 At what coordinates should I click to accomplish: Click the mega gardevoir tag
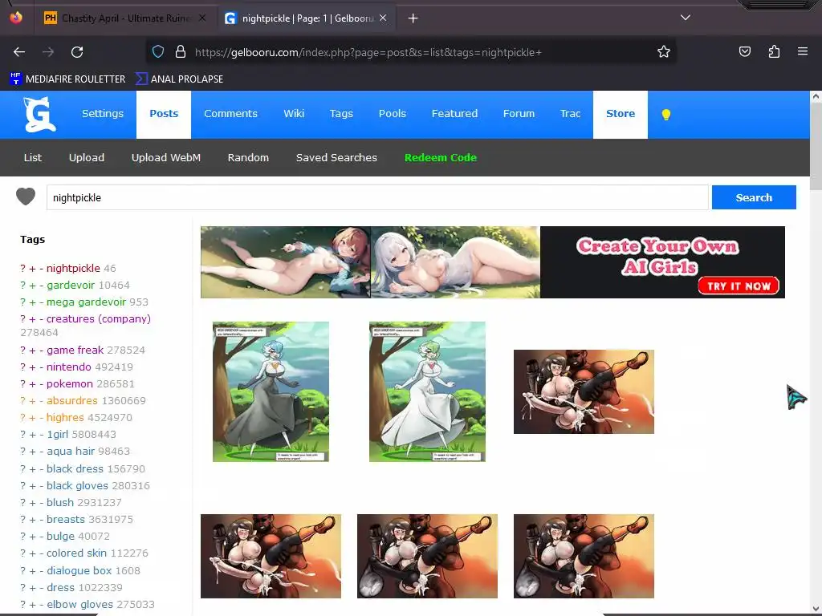pos(86,302)
